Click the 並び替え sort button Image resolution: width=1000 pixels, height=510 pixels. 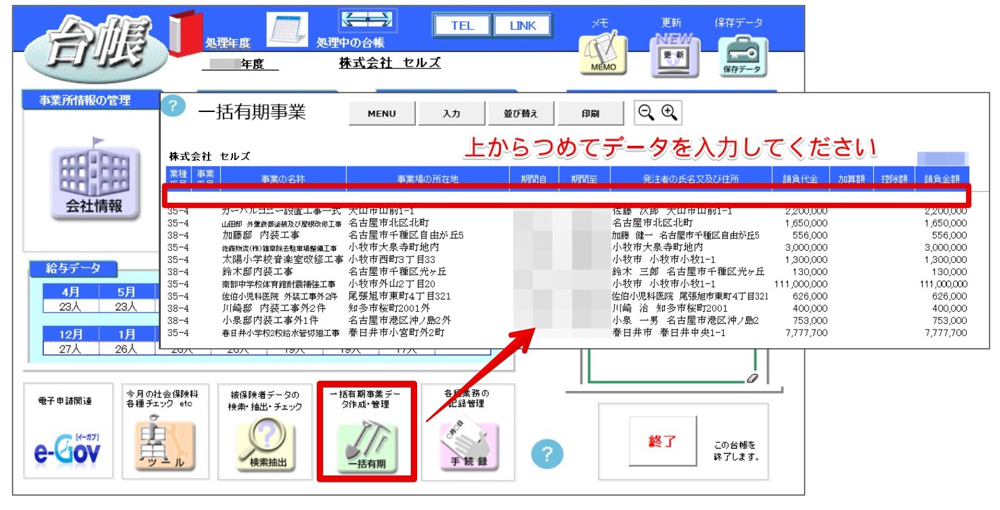click(520, 113)
